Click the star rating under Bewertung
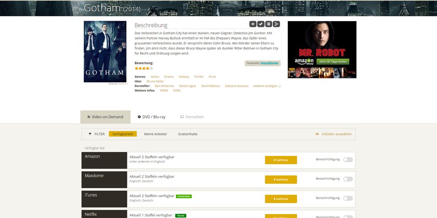The width and height of the screenshot is (437, 218). pos(144,68)
